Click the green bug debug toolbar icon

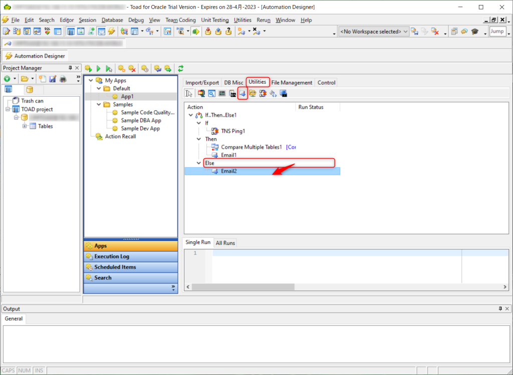coord(196,32)
